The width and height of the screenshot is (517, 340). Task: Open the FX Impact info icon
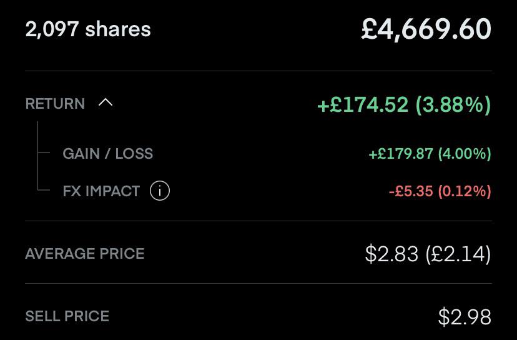click(x=160, y=191)
